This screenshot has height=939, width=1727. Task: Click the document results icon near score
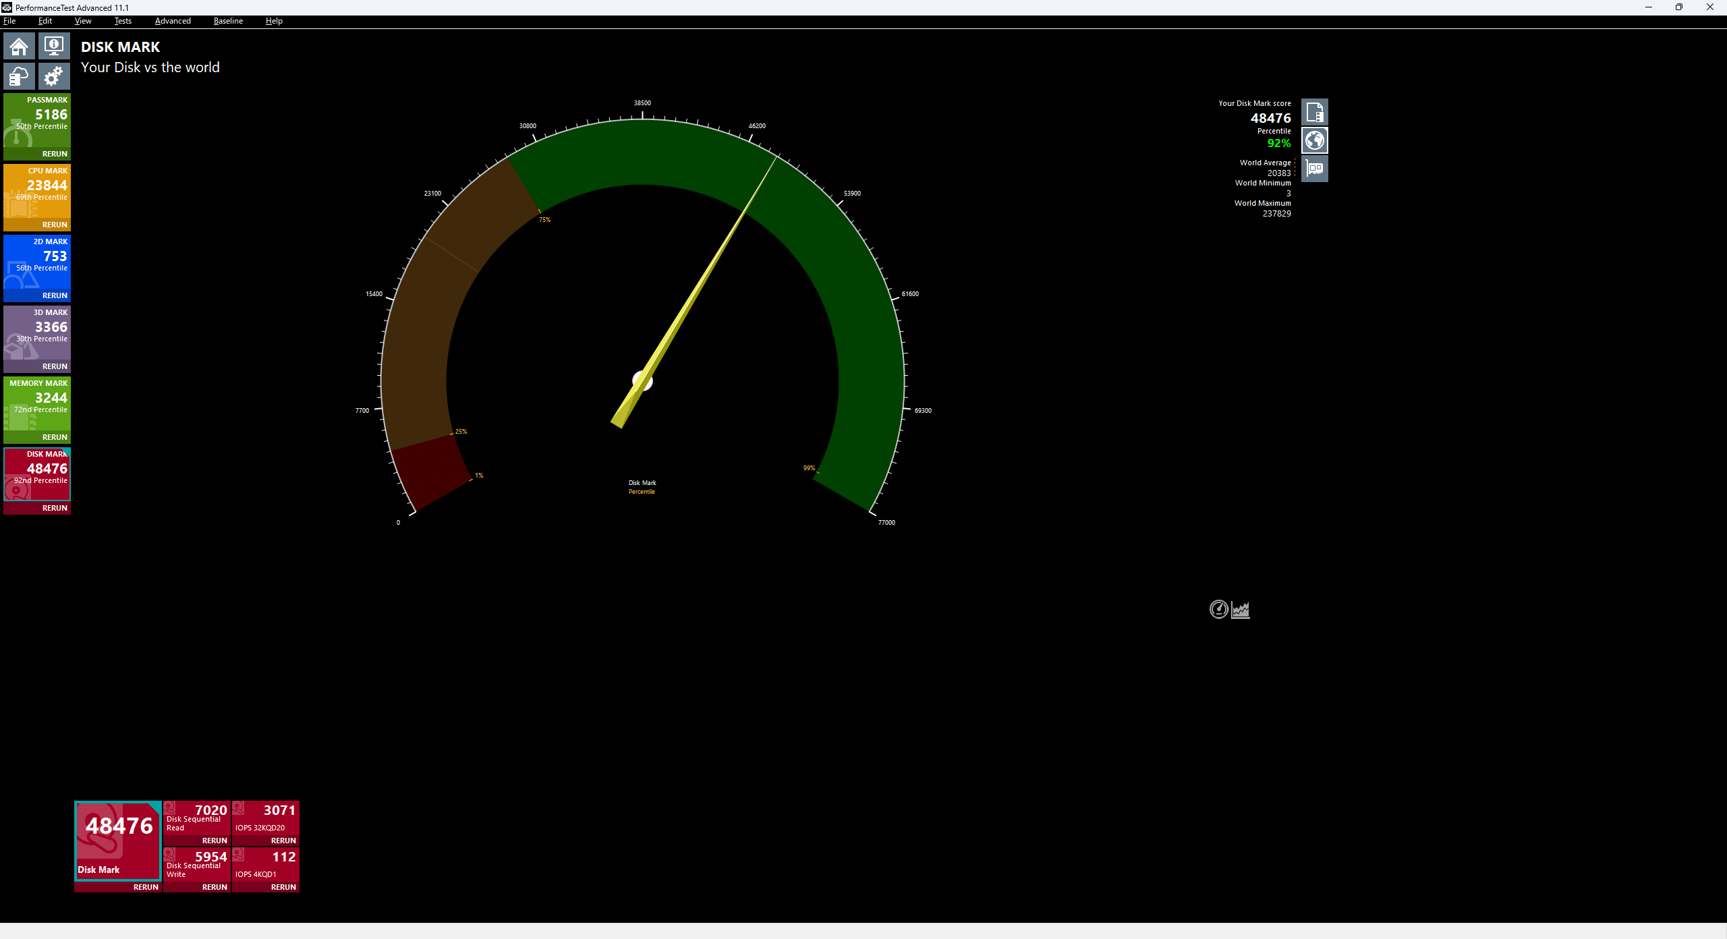click(x=1314, y=113)
